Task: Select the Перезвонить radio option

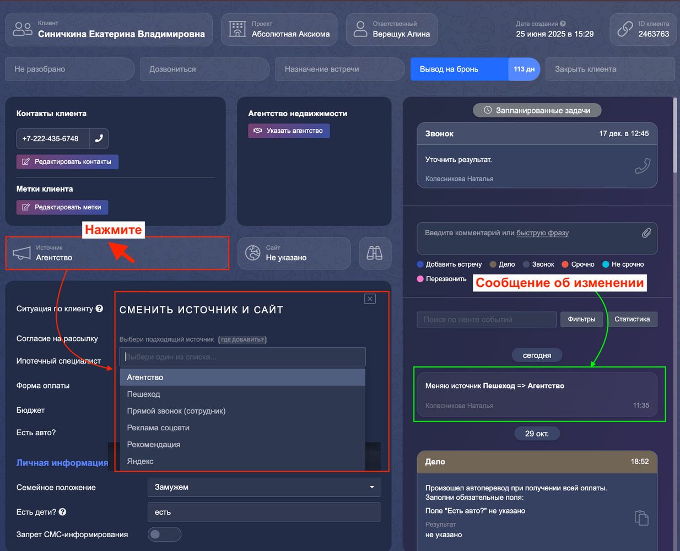Action: click(420, 279)
